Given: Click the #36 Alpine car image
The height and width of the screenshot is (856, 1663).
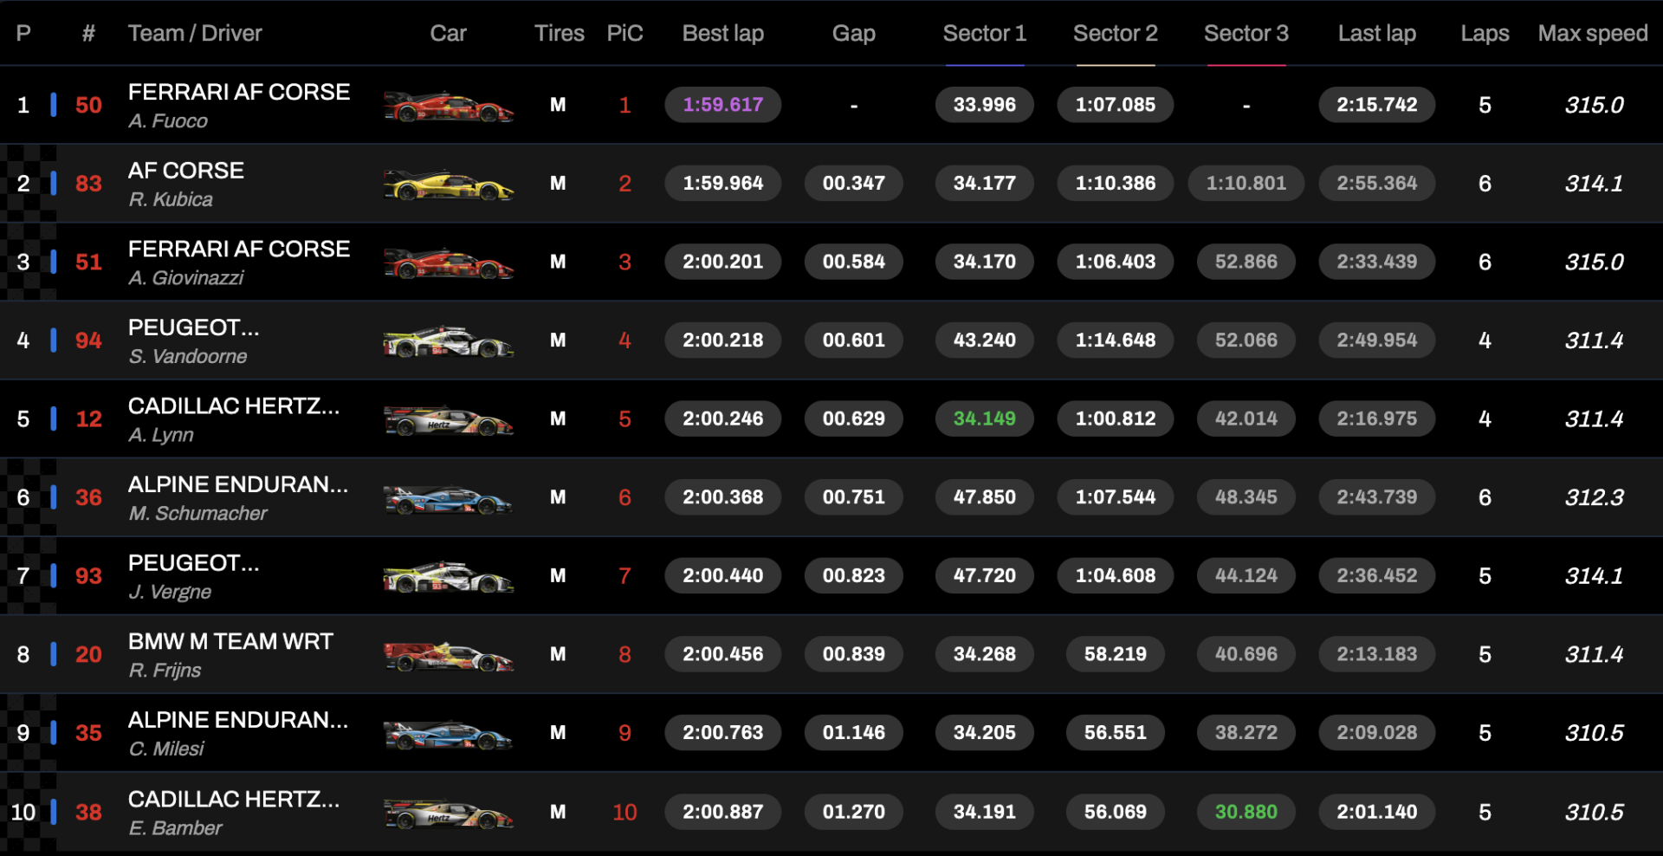Looking at the screenshot, I should click(x=449, y=499).
